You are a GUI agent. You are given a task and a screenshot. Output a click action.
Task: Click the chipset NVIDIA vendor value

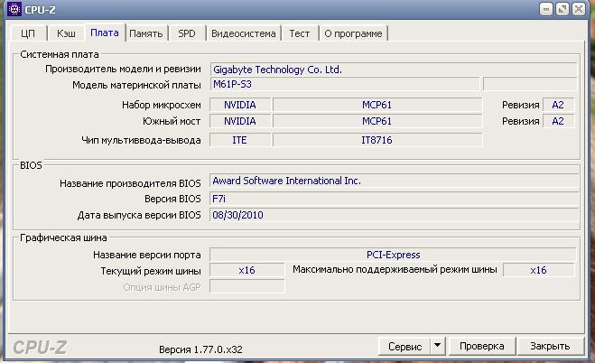coord(240,105)
